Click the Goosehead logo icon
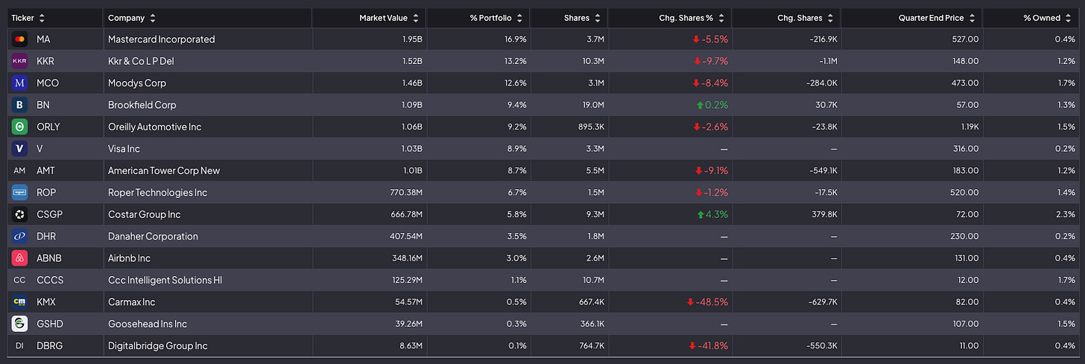 click(20, 324)
